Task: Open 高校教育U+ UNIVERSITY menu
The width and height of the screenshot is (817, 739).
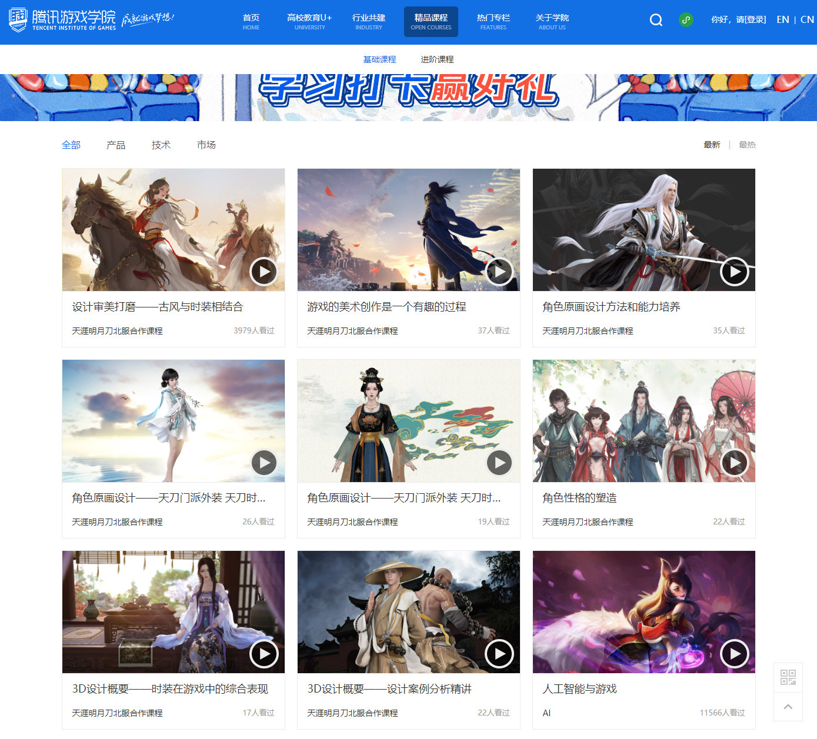Action: [309, 22]
